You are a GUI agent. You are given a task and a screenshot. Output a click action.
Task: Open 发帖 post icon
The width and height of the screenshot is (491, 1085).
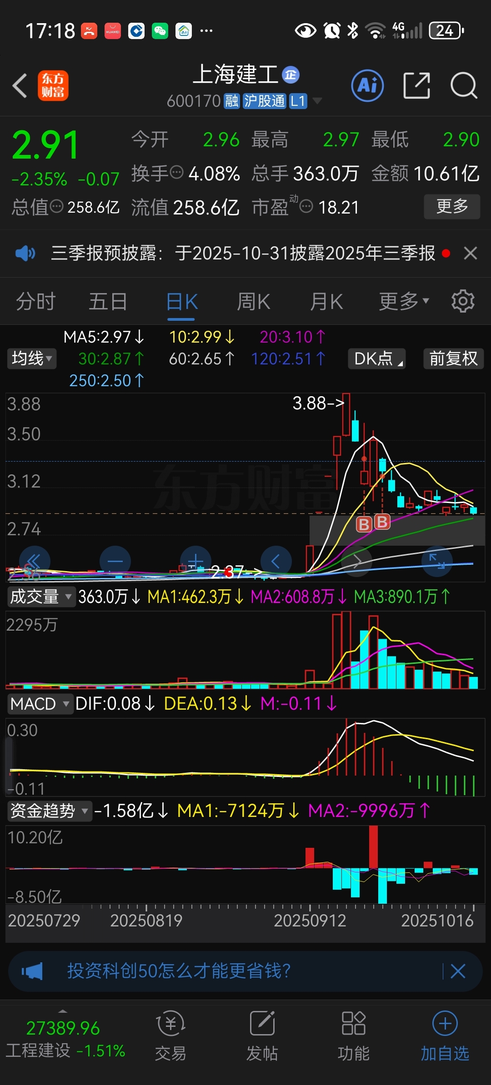[x=262, y=1036]
